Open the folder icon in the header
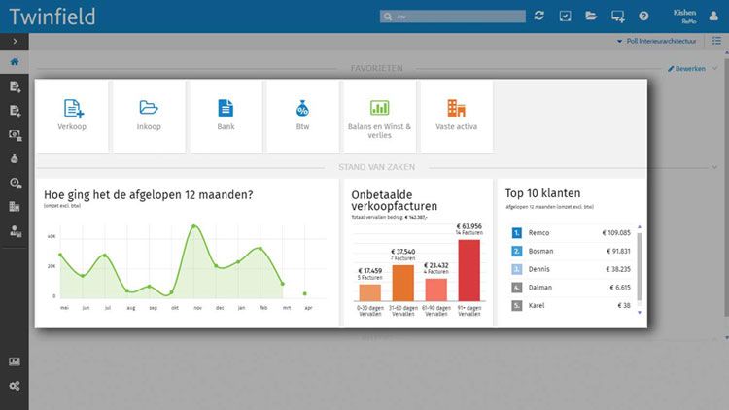Viewport: 729px width, 410px height. [x=591, y=16]
